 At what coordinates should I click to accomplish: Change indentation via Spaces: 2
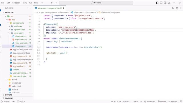coord(127,102)
